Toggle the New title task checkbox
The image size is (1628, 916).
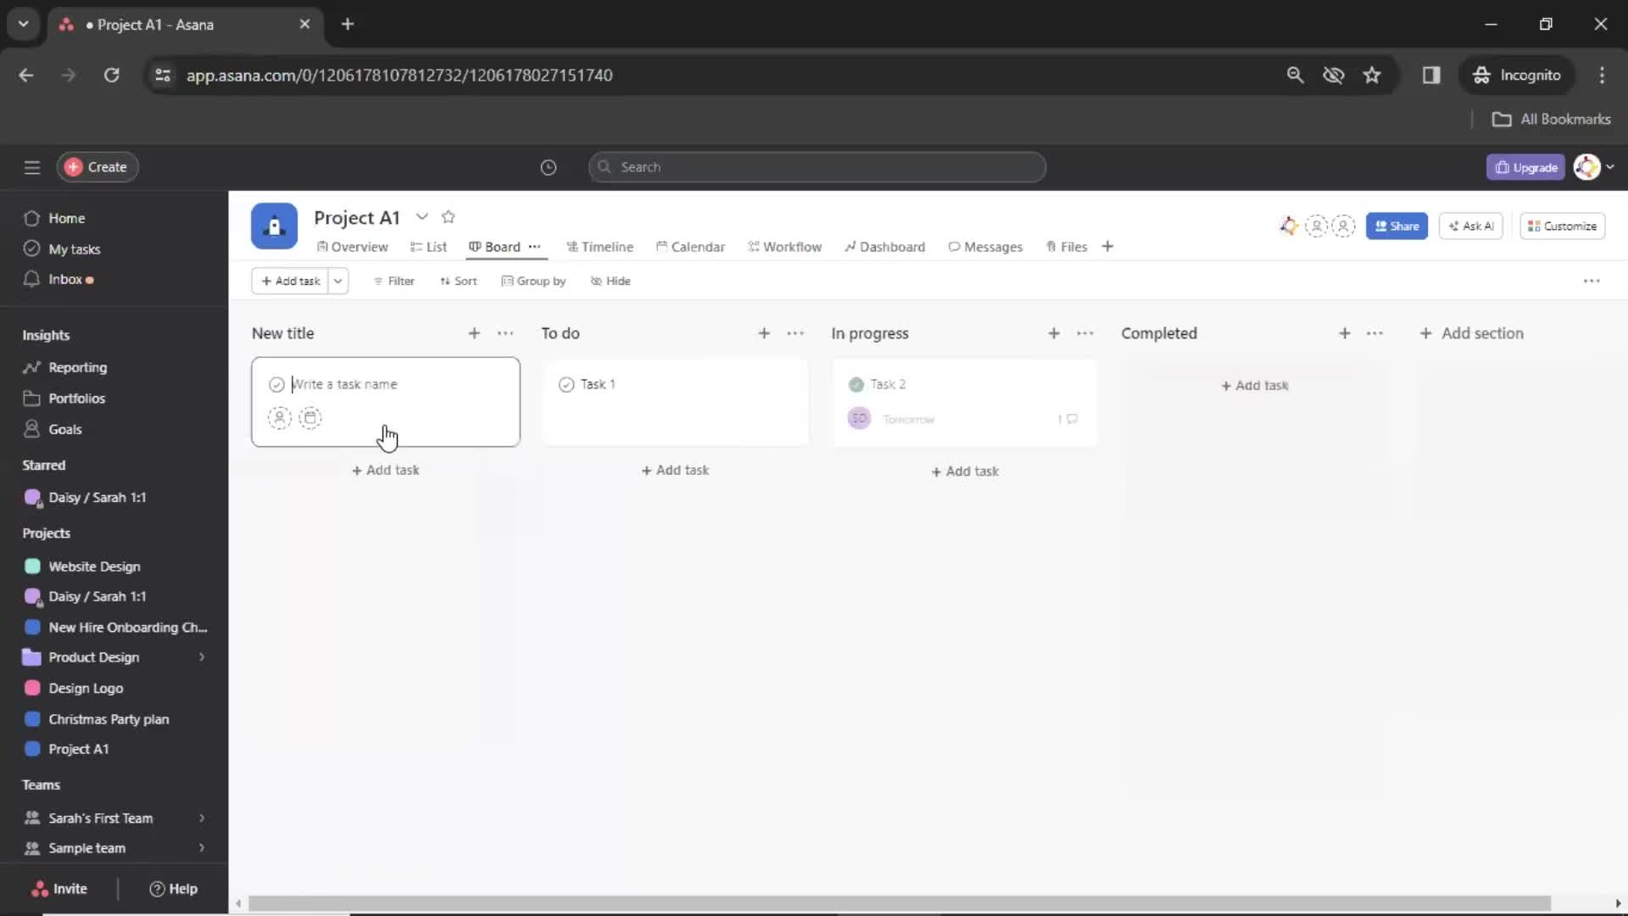277,383
